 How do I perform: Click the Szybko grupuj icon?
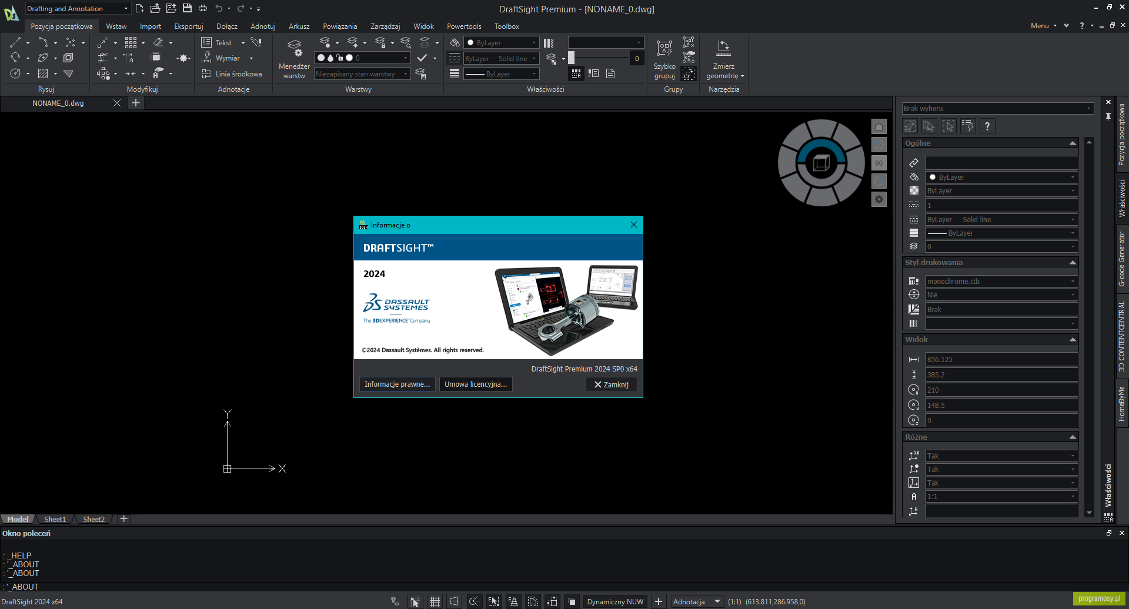click(x=664, y=59)
